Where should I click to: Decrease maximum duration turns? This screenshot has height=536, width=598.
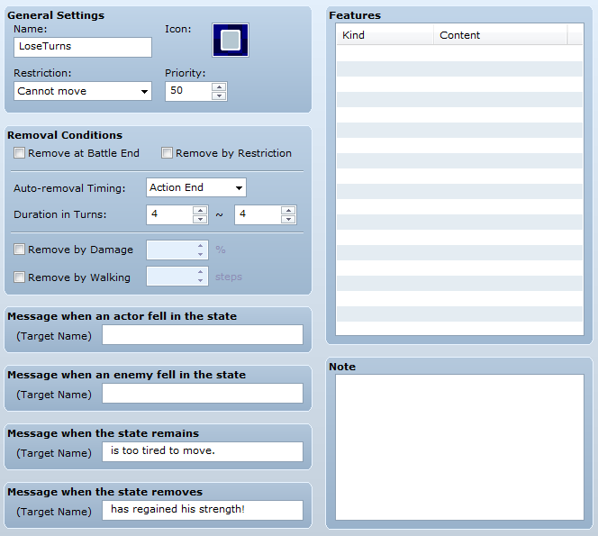[288, 220]
